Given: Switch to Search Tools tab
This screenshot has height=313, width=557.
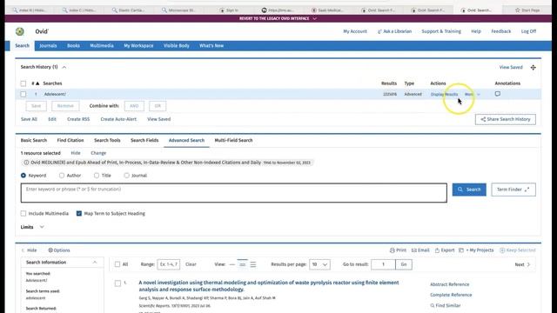Looking at the screenshot, I should click(107, 140).
